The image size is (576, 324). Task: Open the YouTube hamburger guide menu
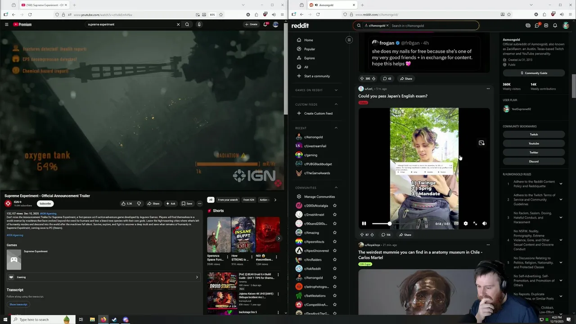[x=7, y=24]
